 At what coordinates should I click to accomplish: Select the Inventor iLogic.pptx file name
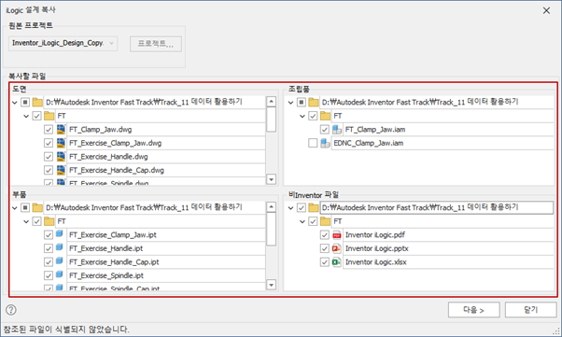pyautogui.click(x=377, y=248)
